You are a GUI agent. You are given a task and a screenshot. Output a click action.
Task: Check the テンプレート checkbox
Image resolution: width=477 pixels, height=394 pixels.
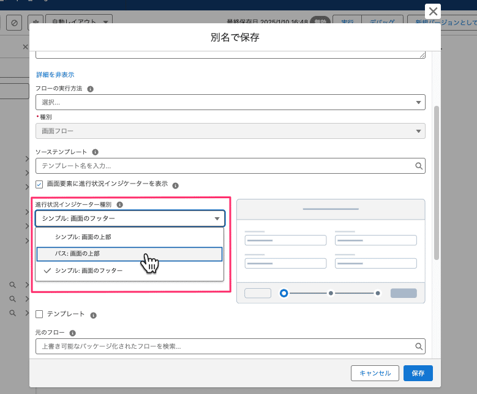[39, 314]
